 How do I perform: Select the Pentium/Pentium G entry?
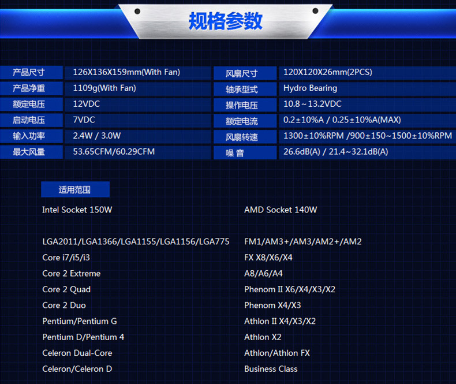point(80,321)
